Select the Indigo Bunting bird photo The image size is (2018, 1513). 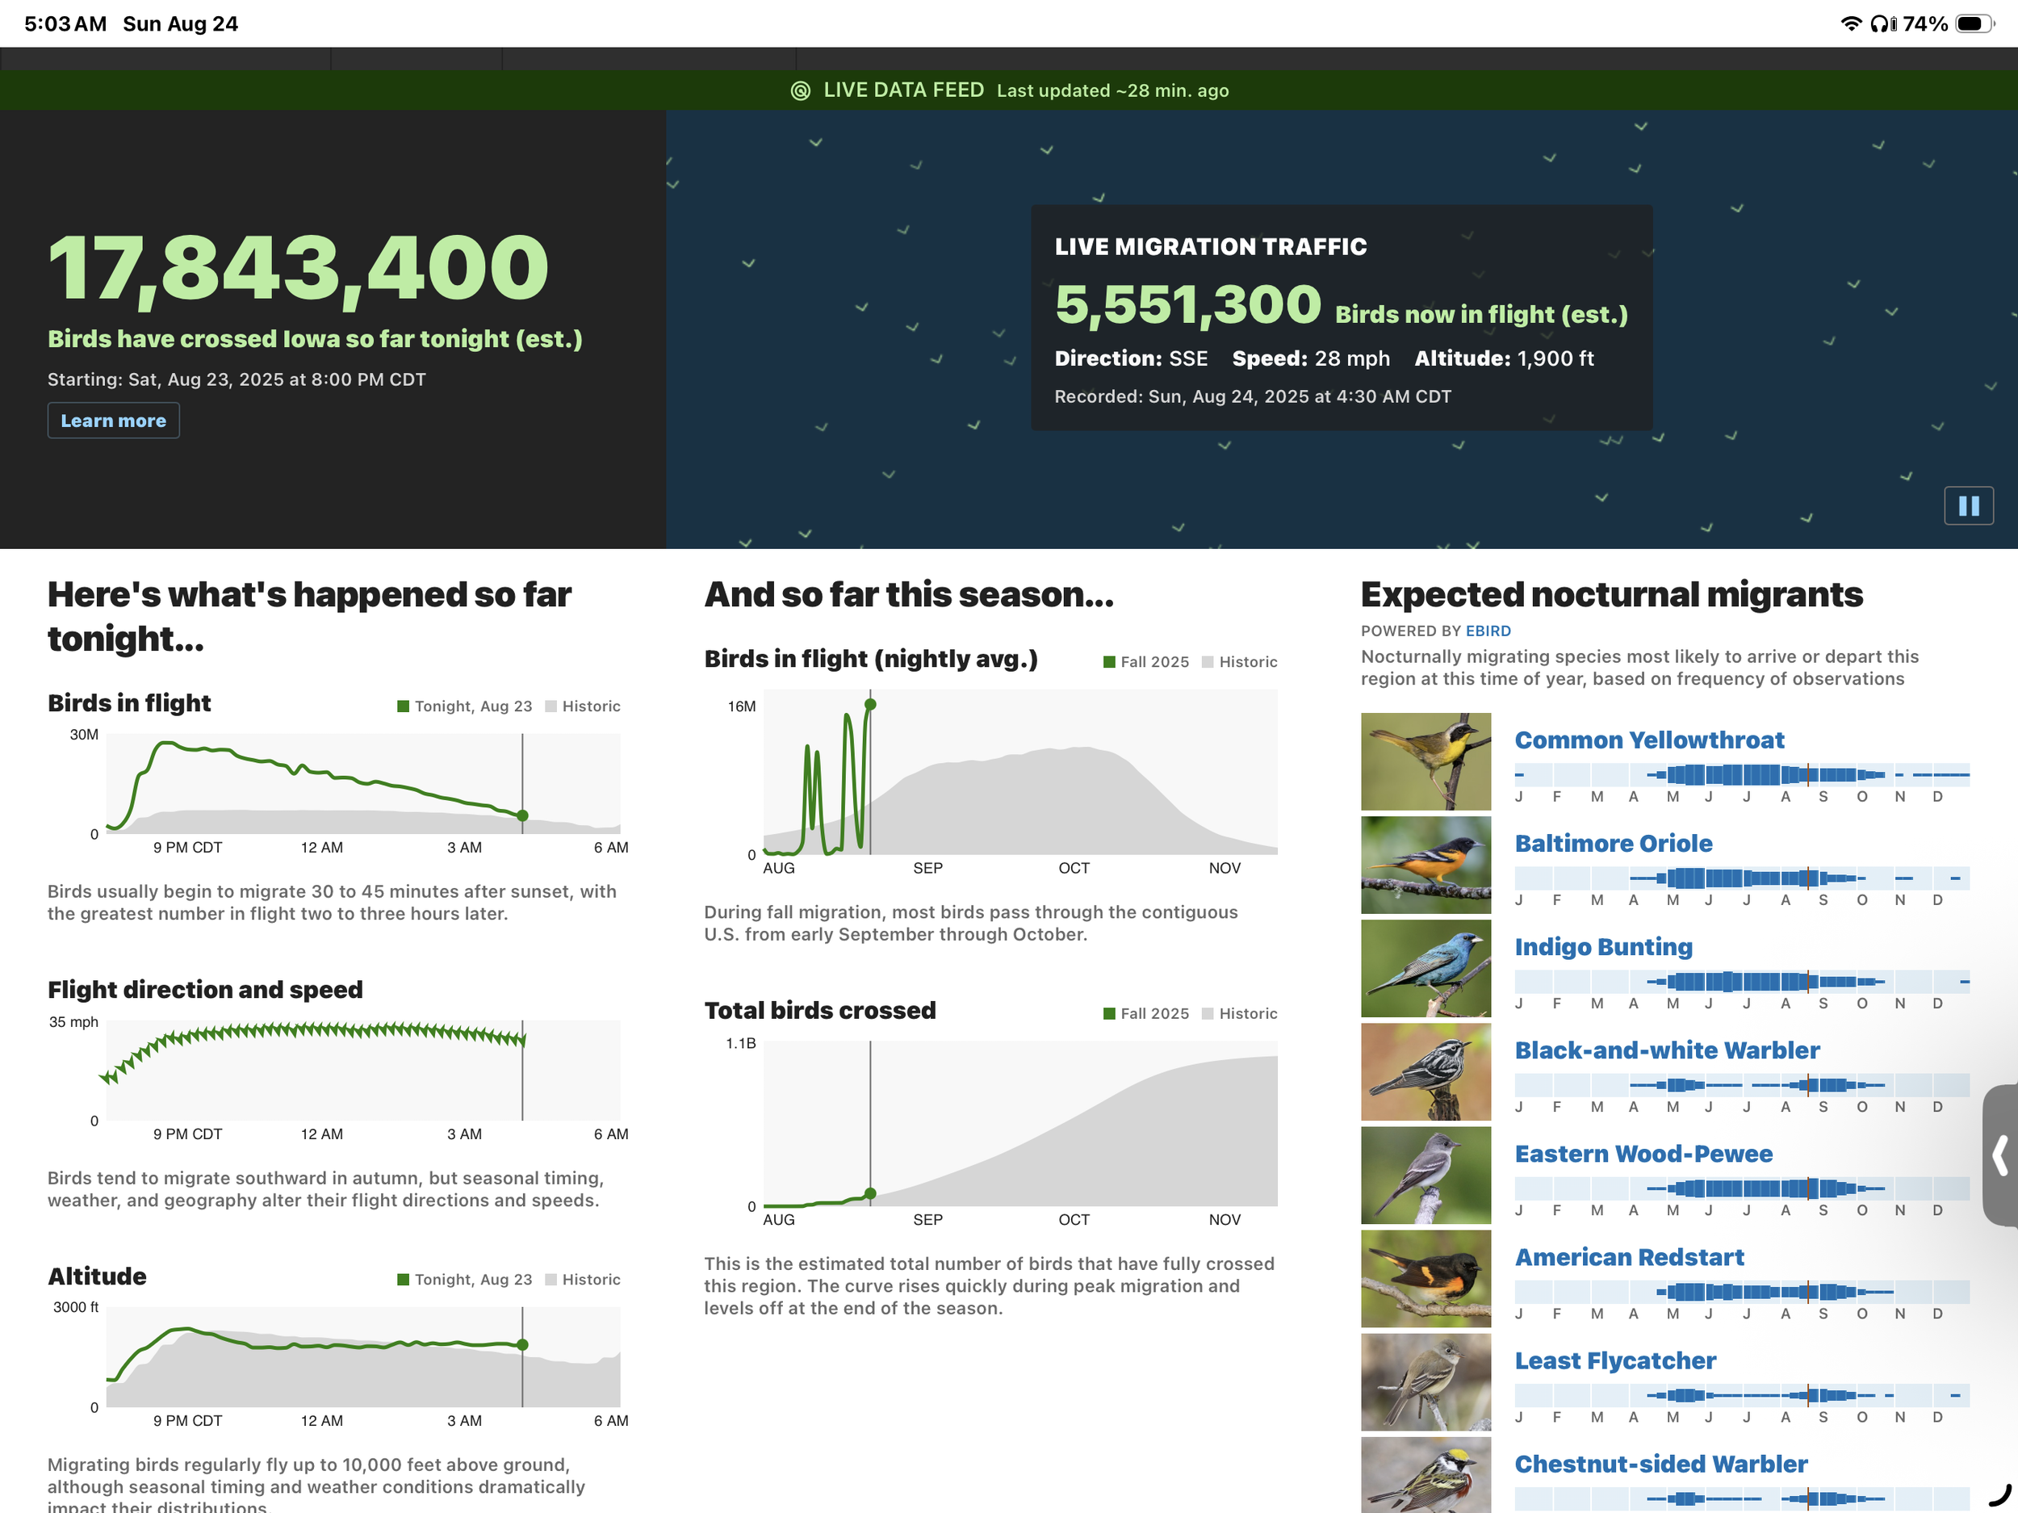point(1425,968)
